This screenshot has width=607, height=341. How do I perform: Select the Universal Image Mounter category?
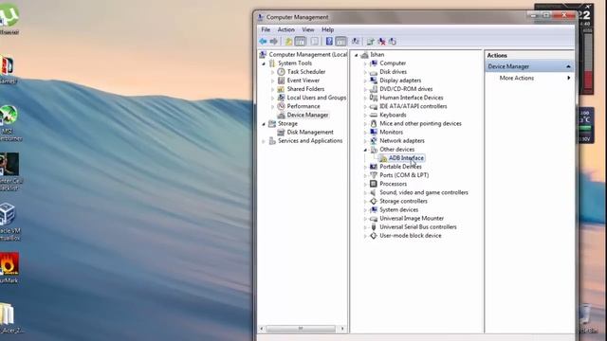pyautogui.click(x=412, y=219)
